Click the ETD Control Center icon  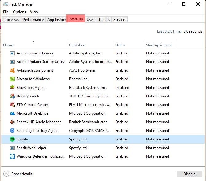pos(12,105)
